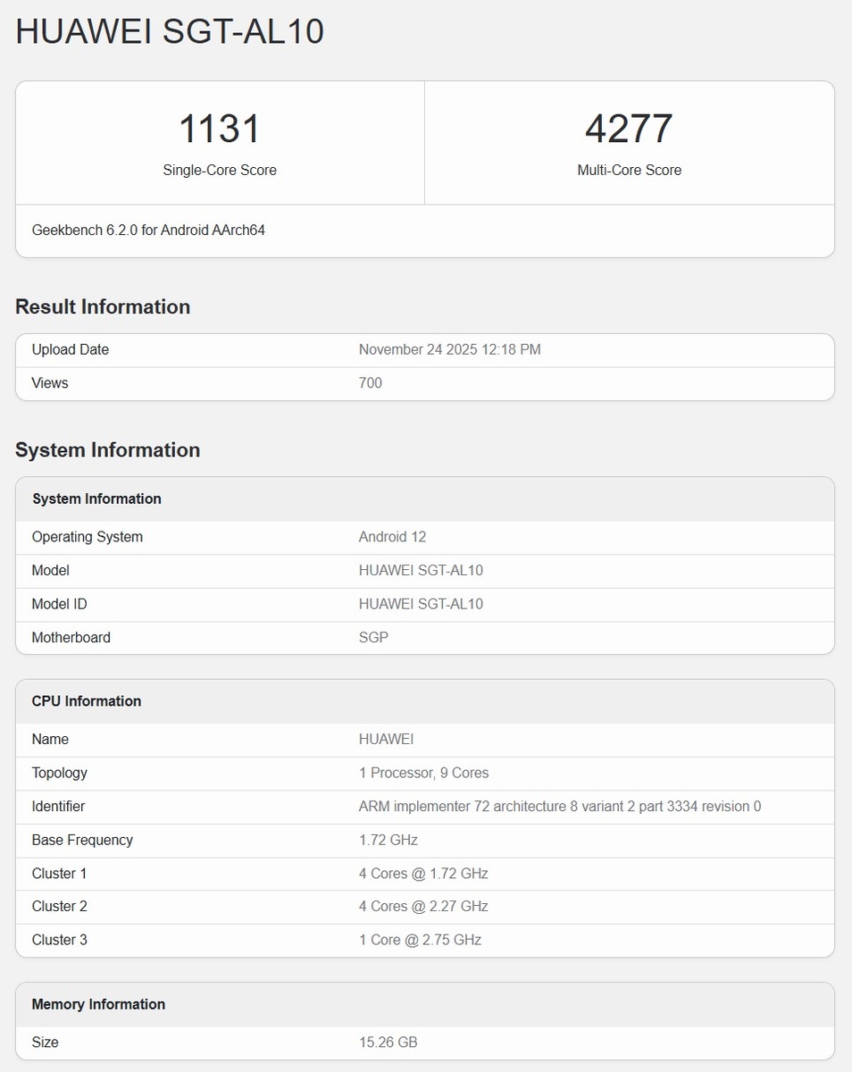Click the Motherboard value SGP

pos(372,637)
